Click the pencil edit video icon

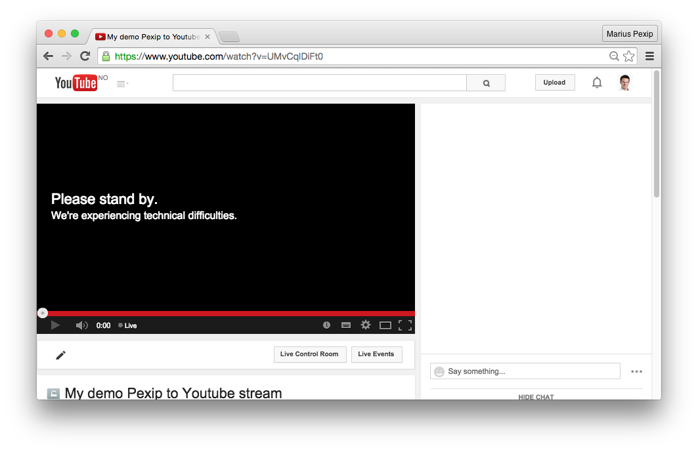[61, 355]
